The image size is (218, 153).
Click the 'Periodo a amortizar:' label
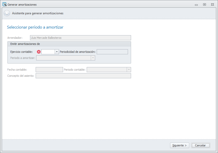[23, 58]
